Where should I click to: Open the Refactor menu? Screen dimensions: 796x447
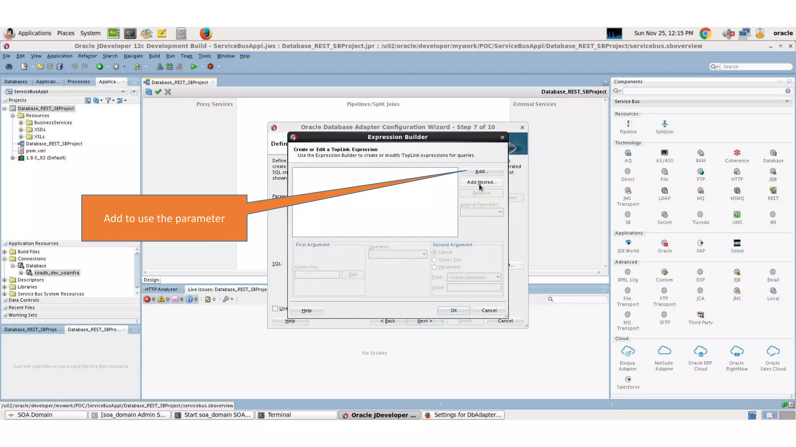pos(87,56)
